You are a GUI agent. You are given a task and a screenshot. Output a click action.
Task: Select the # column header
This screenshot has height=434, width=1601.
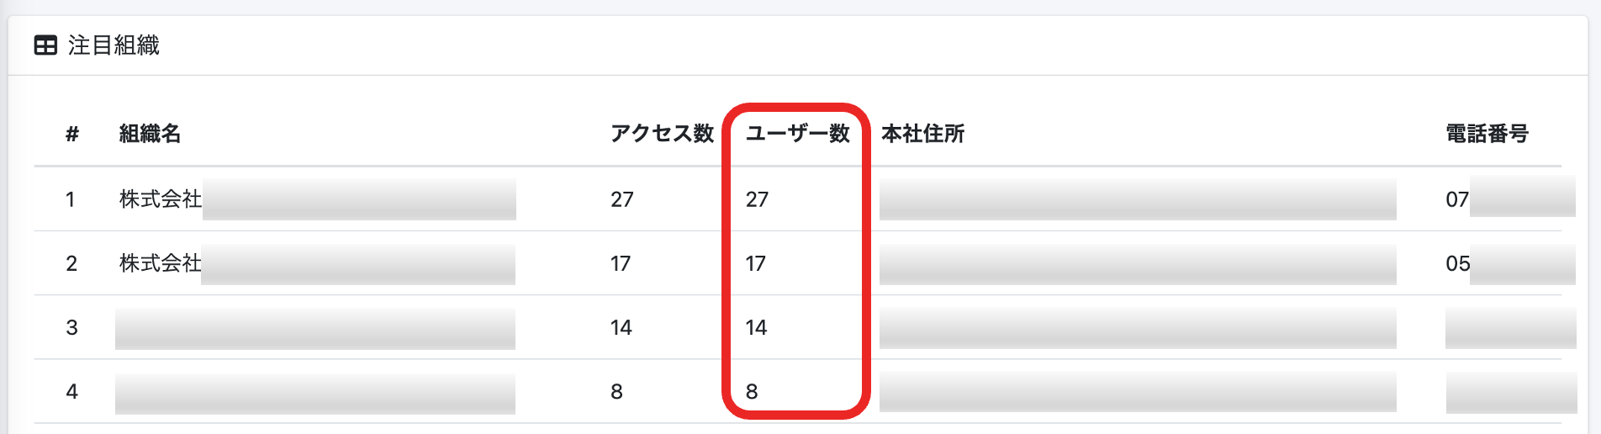pyautogui.click(x=72, y=134)
